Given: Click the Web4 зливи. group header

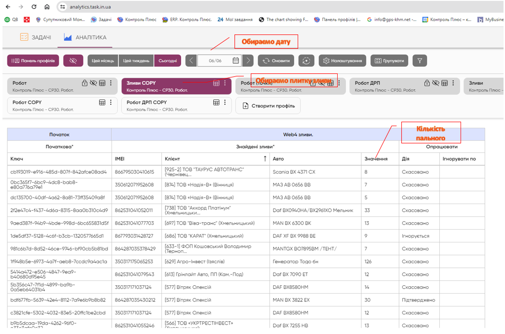Looking at the screenshot, I should [x=298, y=134].
